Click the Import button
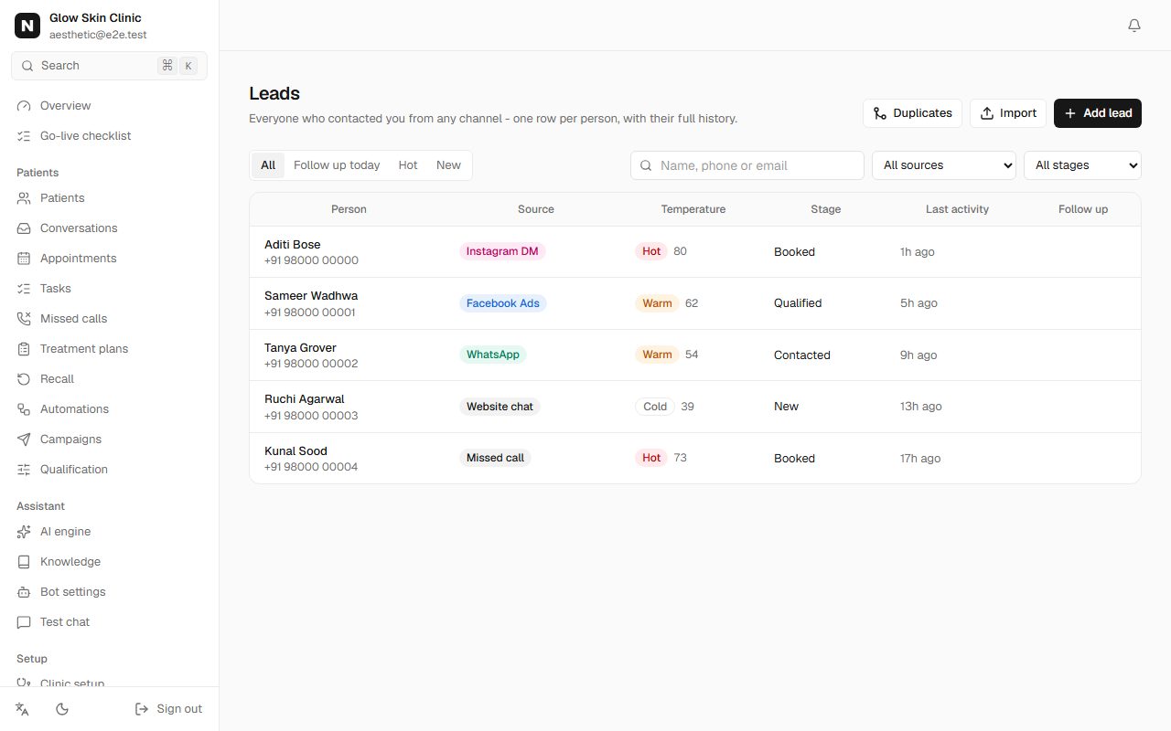Image resolution: width=1171 pixels, height=731 pixels. coord(1008,113)
